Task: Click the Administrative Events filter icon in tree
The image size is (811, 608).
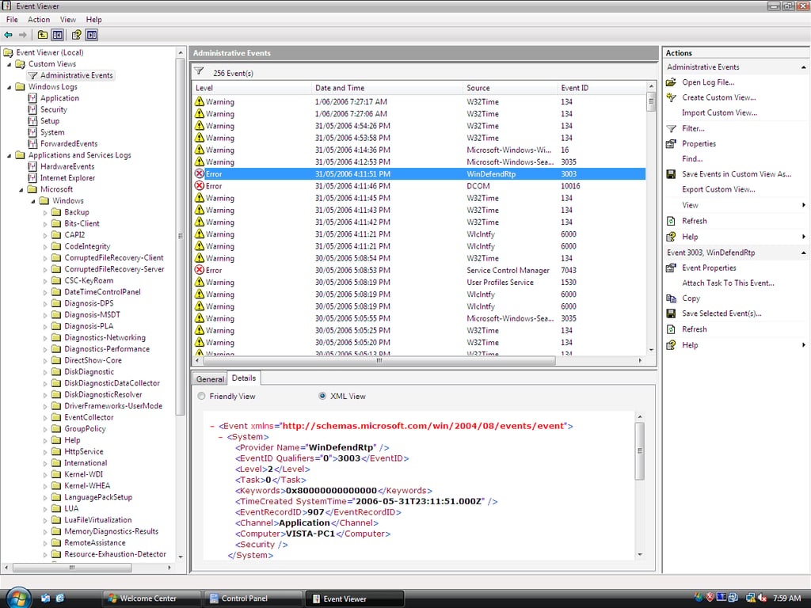Action: point(32,75)
